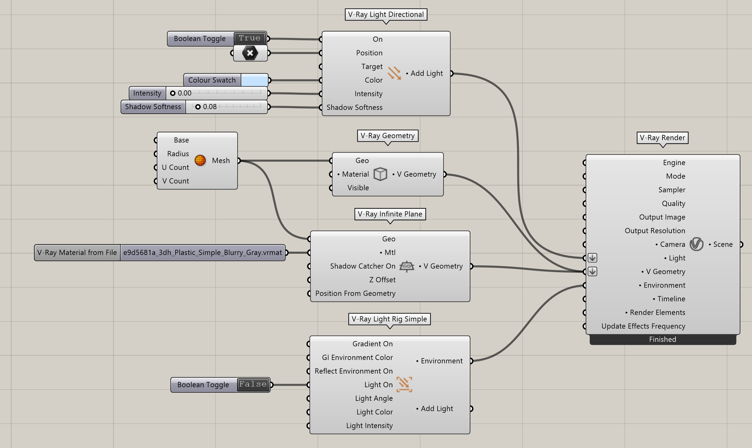Click the Position From Geometry input

[356, 293]
